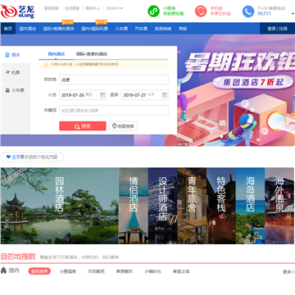Image resolution: width=295 pixels, height=295 pixels.
Task: Click the magnifier icon on search button
Action: click(x=77, y=126)
